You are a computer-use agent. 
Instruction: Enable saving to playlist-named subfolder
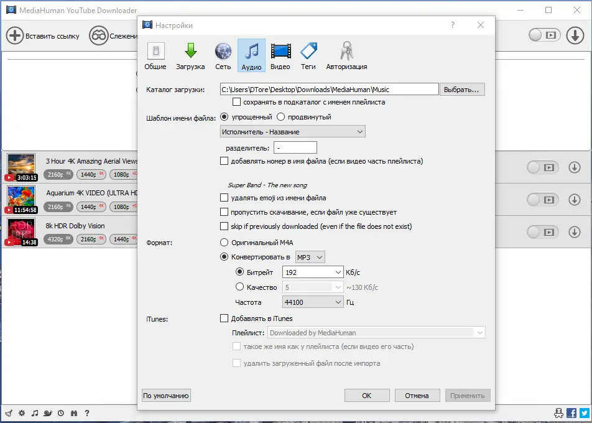[x=237, y=102]
